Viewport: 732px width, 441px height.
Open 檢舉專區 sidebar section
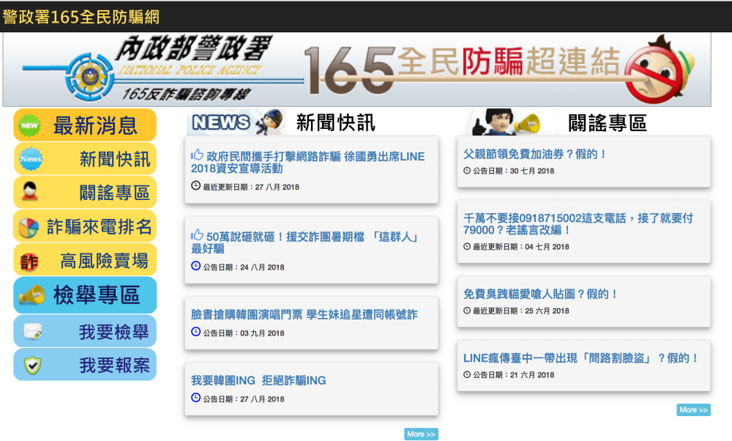coord(85,295)
